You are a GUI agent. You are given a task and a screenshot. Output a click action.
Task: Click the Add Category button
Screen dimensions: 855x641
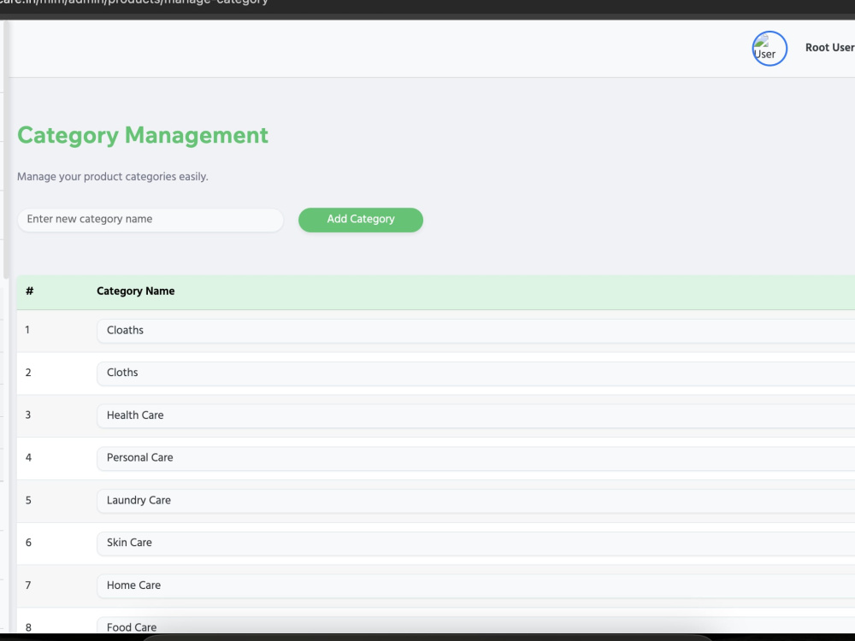pyautogui.click(x=361, y=220)
